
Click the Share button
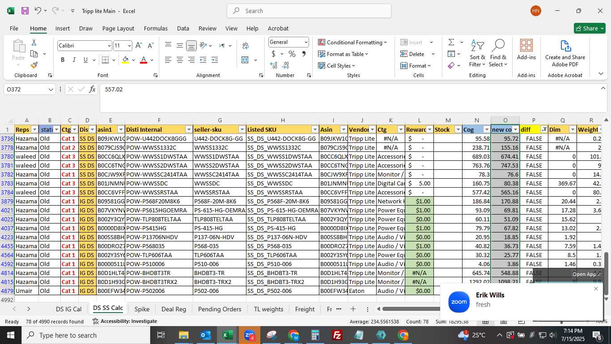click(590, 28)
